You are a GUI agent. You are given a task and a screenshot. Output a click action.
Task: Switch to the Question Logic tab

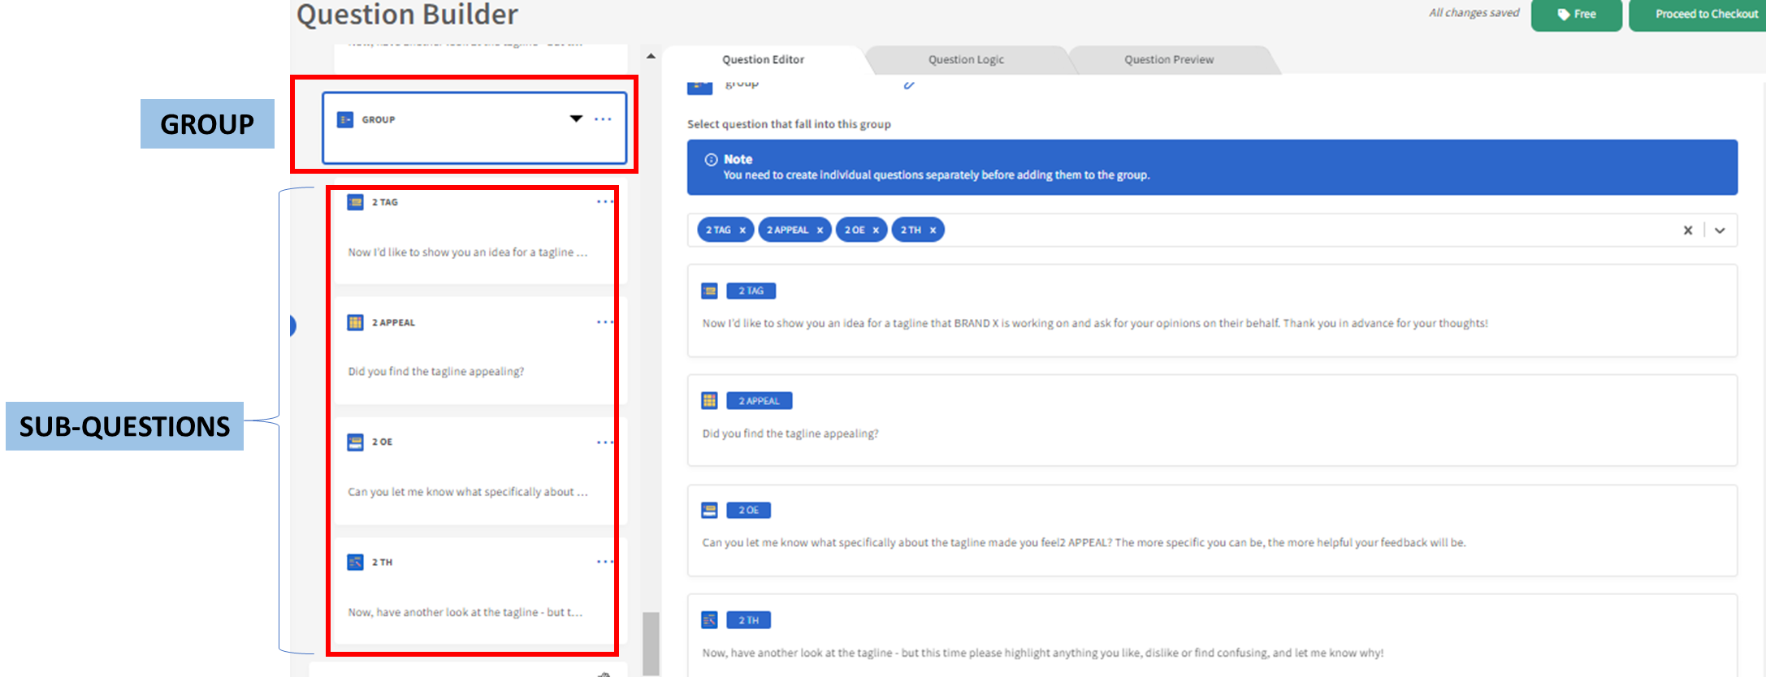(x=966, y=59)
